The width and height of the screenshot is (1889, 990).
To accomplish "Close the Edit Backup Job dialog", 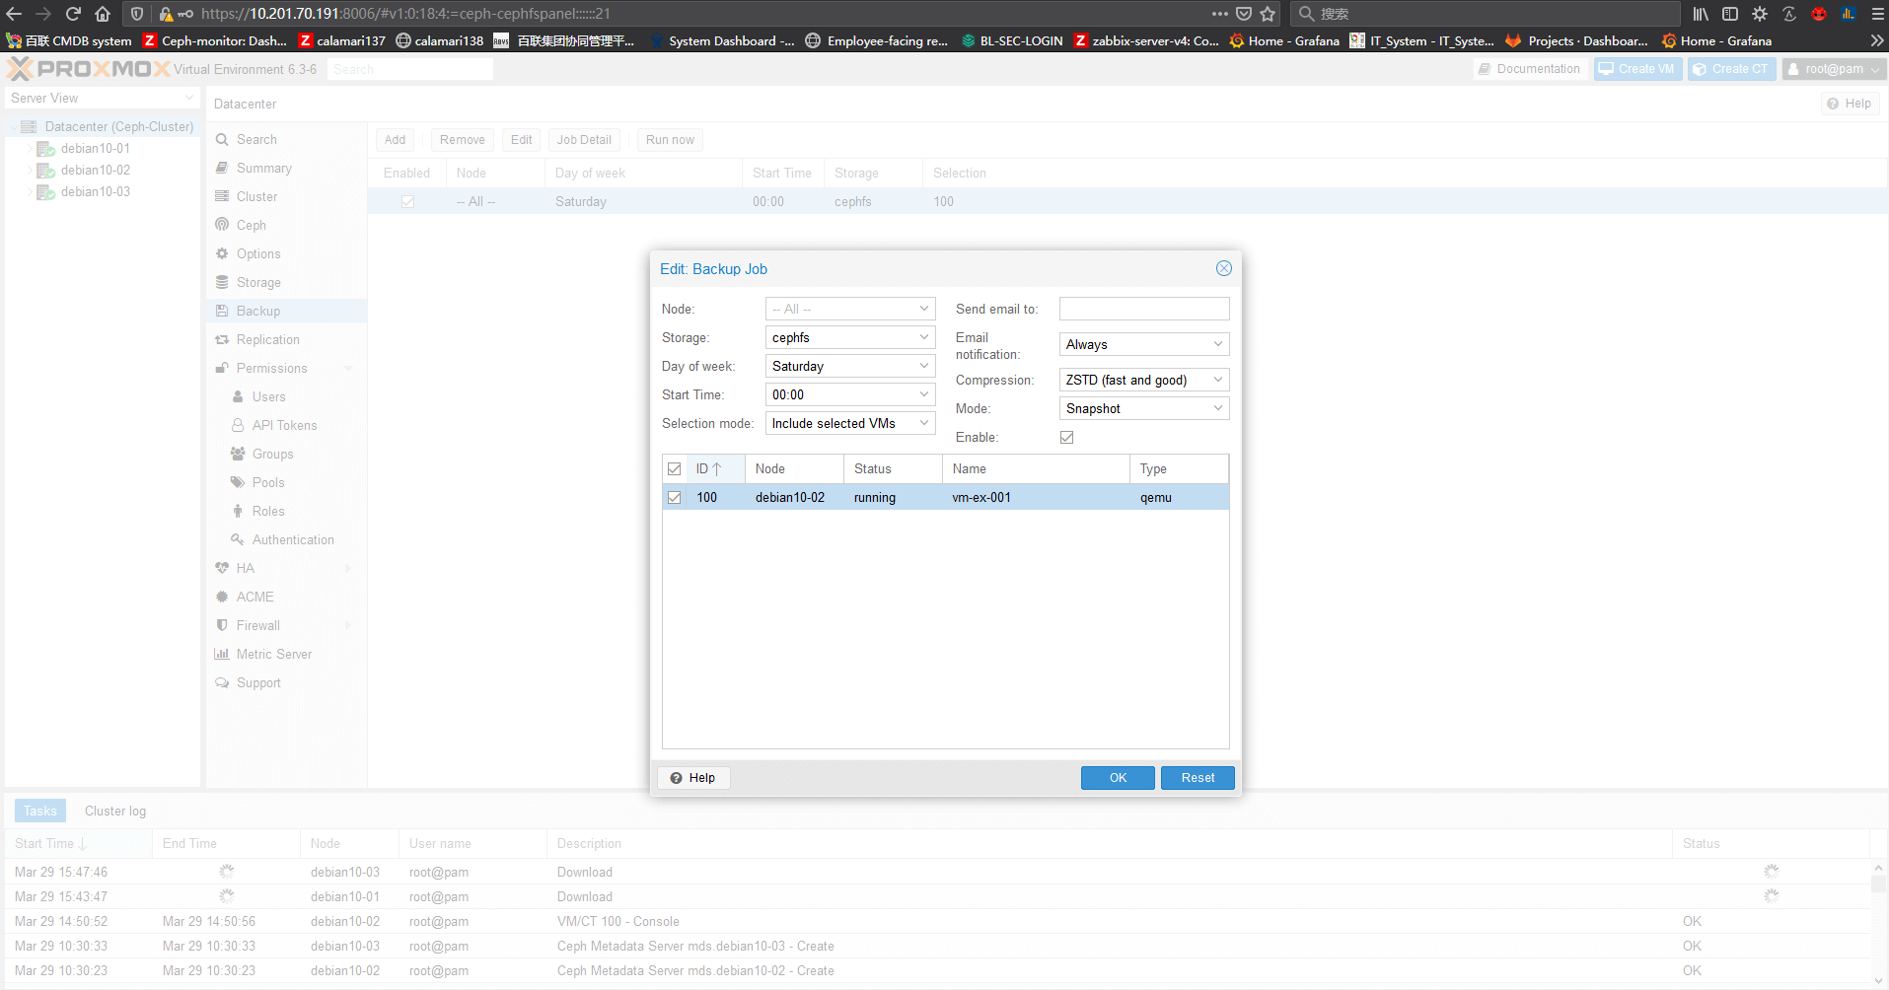I will pyautogui.click(x=1224, y=268).
